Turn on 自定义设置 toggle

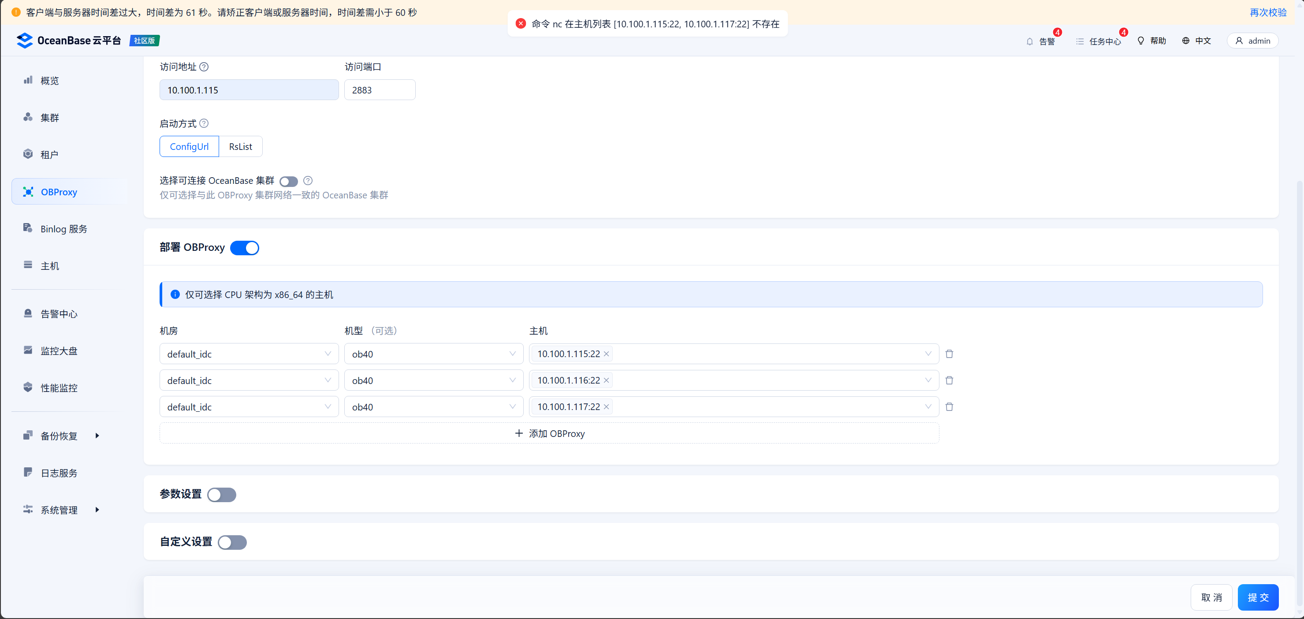tap(232, 542)
